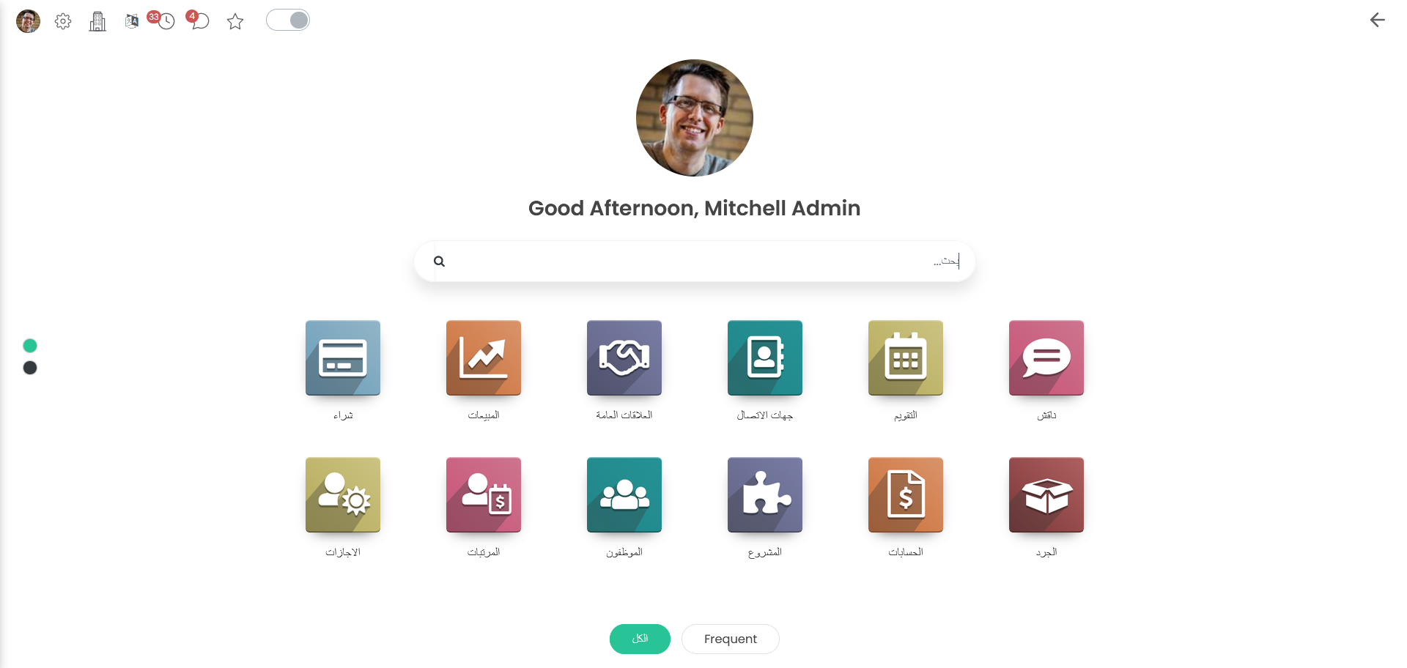The height and width of the screenshot is (668, 1407).
Task: Toggle the switch in the top bar
Action: (x=288, y=20)
